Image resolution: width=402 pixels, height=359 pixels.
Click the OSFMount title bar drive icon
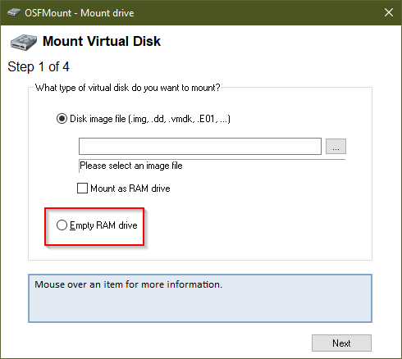point(14,12)
